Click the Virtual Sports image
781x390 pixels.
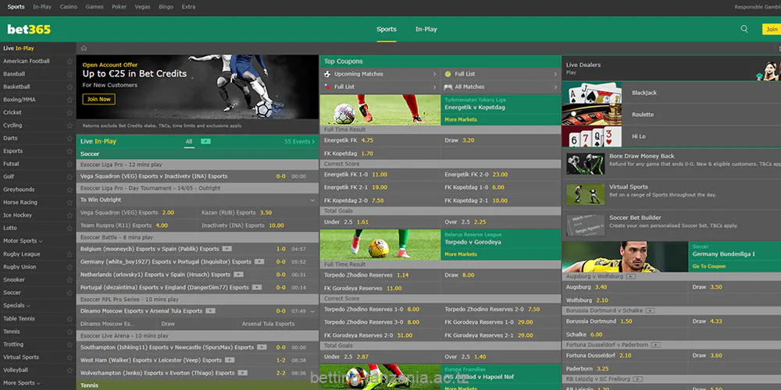586,194
